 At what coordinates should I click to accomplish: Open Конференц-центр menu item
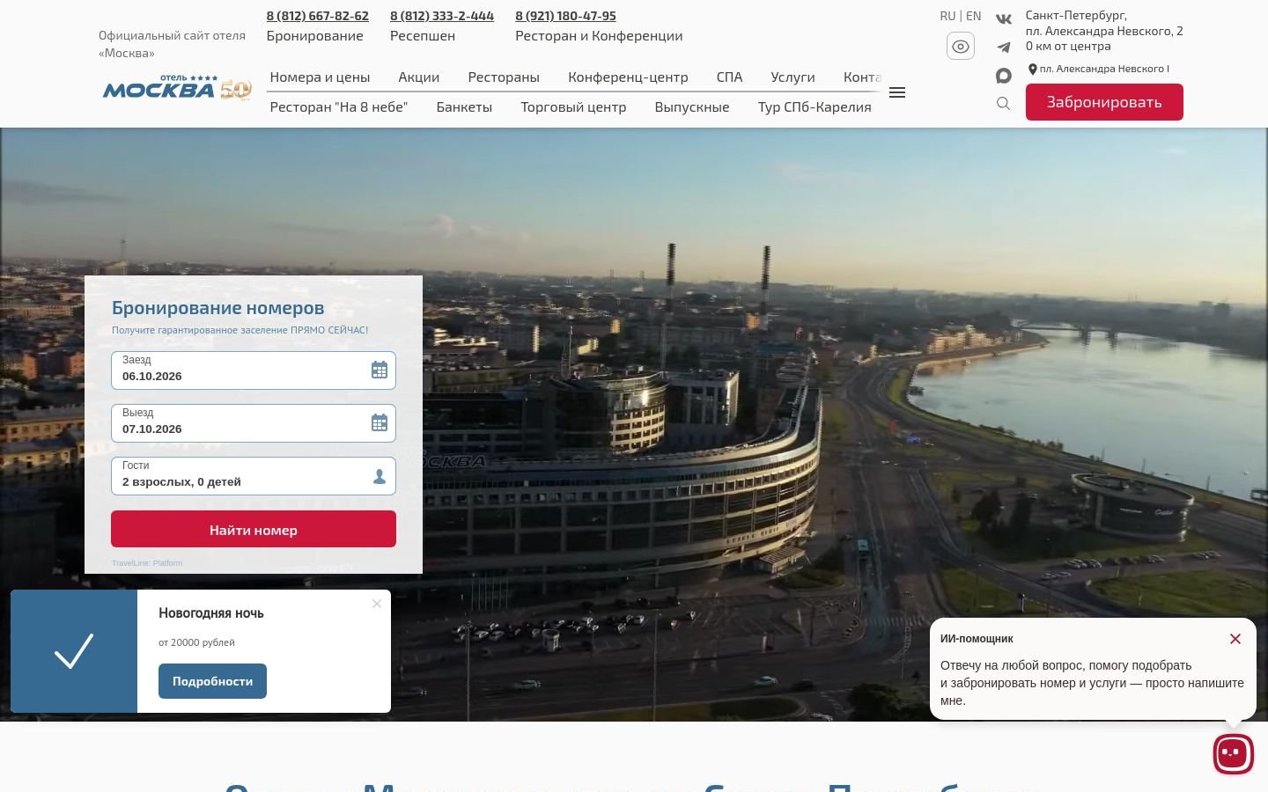(628, 77)
